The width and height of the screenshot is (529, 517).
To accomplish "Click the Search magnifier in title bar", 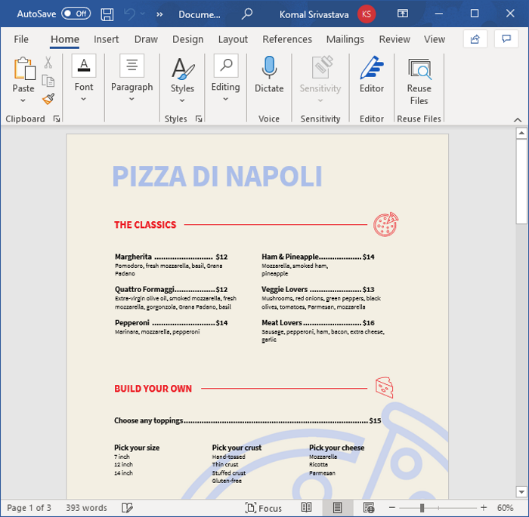I will click(x=247, y=14).
